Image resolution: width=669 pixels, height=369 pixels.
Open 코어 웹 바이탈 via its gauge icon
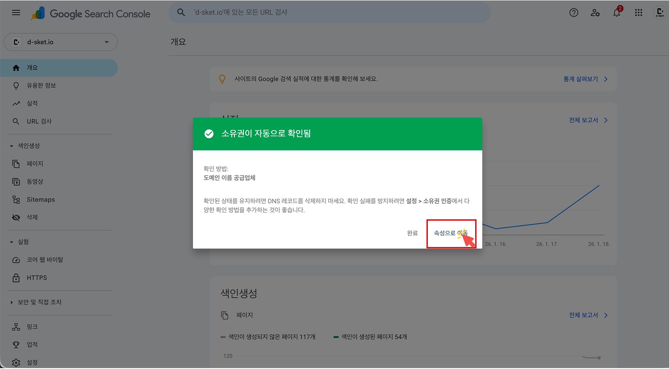[x=16, y=260]
